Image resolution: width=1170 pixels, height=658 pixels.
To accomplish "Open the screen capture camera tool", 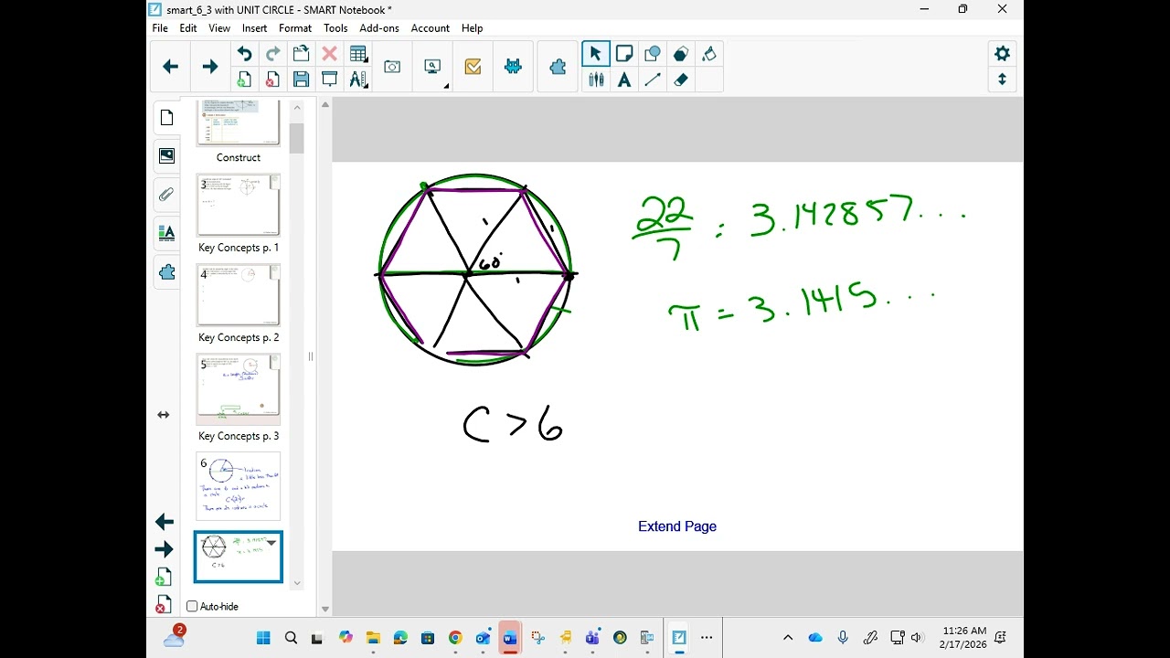I will (x=392, y=67).
